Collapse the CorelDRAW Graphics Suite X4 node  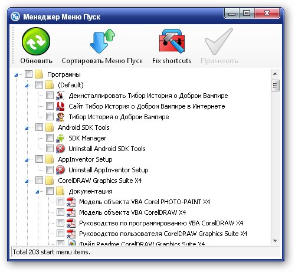[27, 181]
